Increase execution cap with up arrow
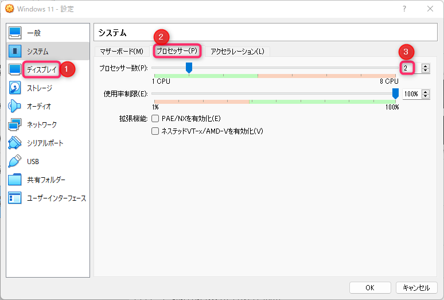This screenshot has height=300, width=444. click(425, 92)
